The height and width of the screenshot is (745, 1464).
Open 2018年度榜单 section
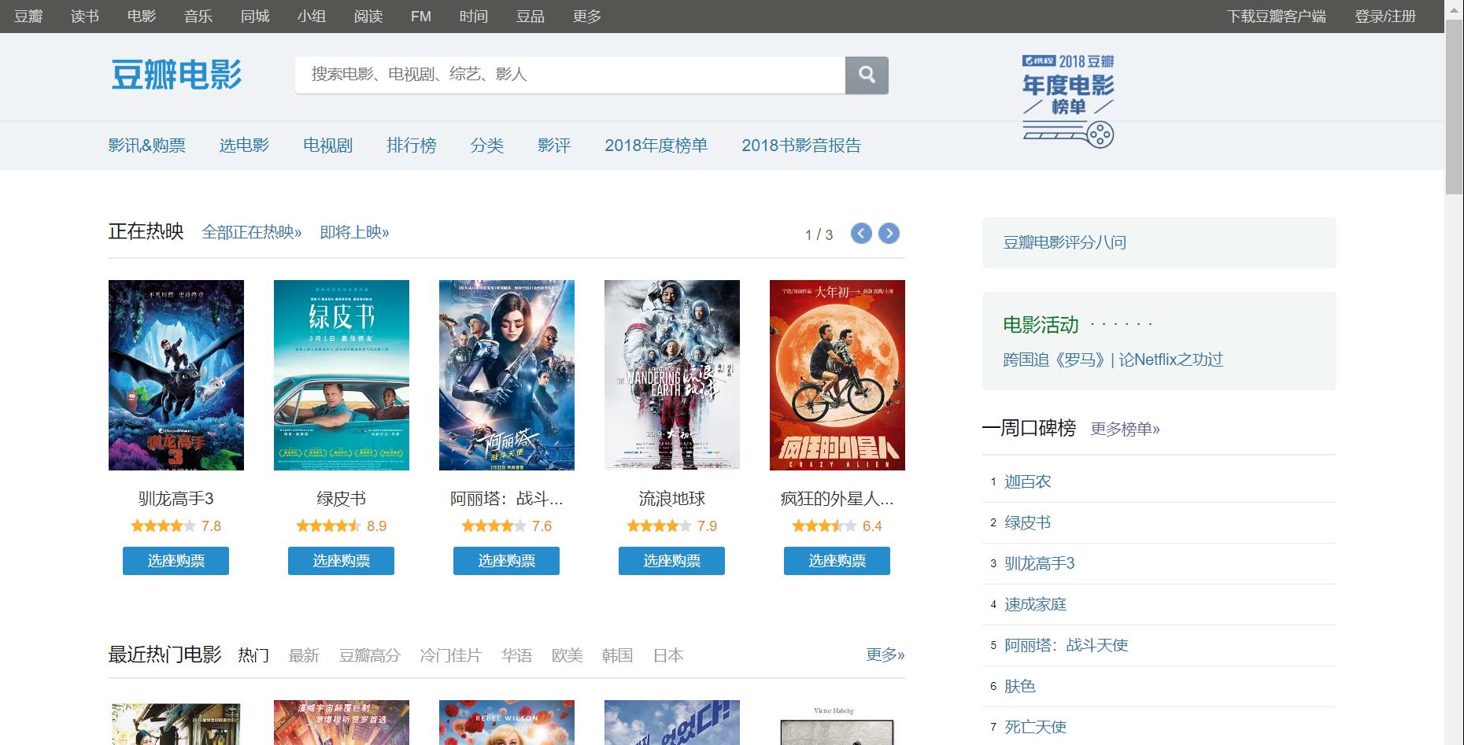coord(656,146)
